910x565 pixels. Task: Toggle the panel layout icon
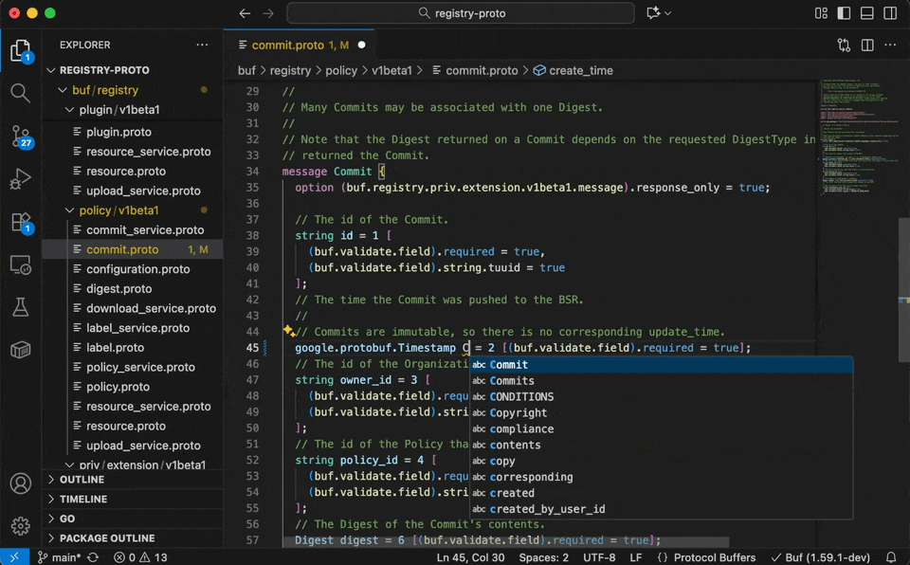pyautogui.click(x=865, y=13)
